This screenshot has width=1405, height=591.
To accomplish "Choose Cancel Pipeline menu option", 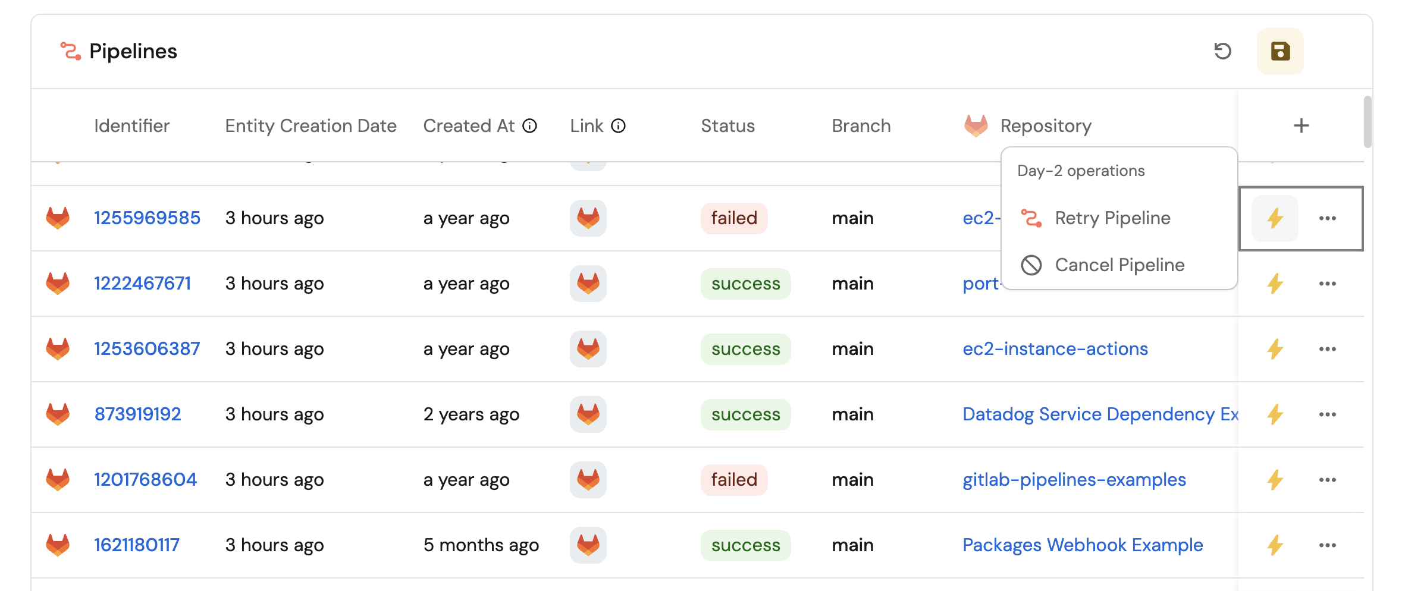I will (1119, 265).
